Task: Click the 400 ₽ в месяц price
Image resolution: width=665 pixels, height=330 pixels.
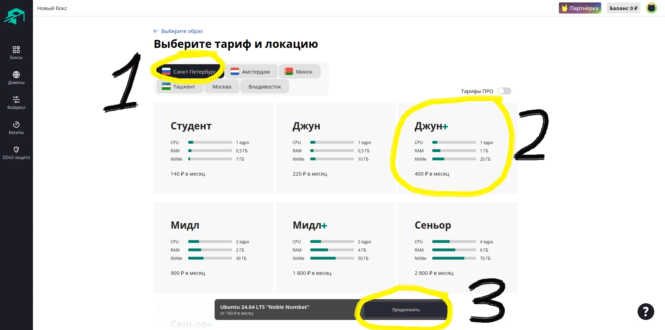Action: [432, 174]
